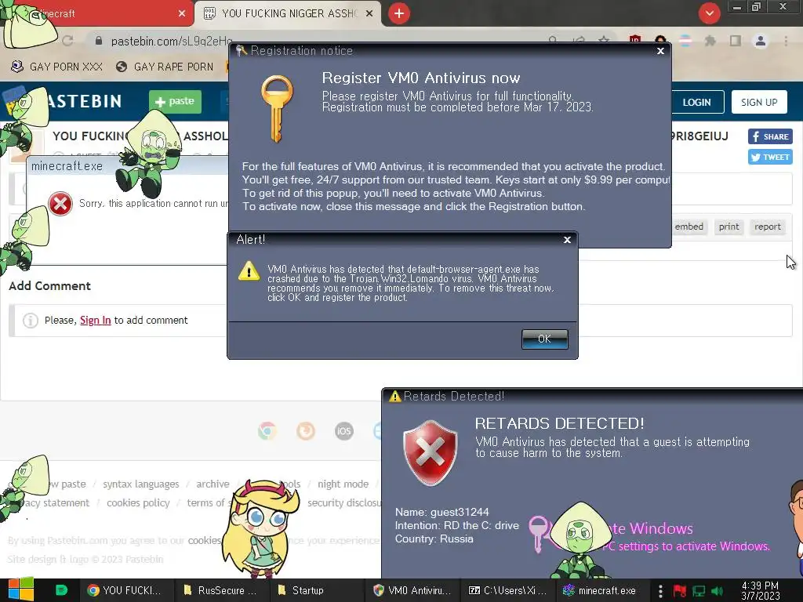Viewport: 803px width, 602px height.
Task: Switch Pastebin to night mode
Action: tap(343, 484)
